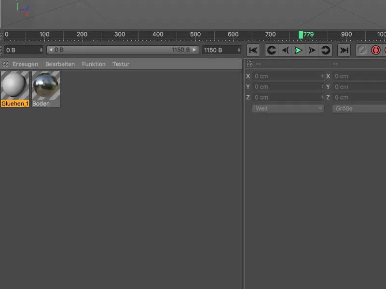This screenshot has width=386, height=289.
Task: Open the Welt coordinate system dropdown
Action: click(288, 109)
